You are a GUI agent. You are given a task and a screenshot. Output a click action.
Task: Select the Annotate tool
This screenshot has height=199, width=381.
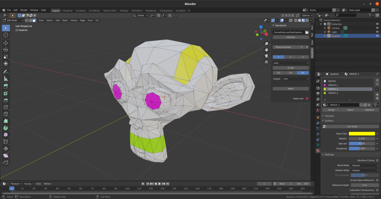pos(6,72)
